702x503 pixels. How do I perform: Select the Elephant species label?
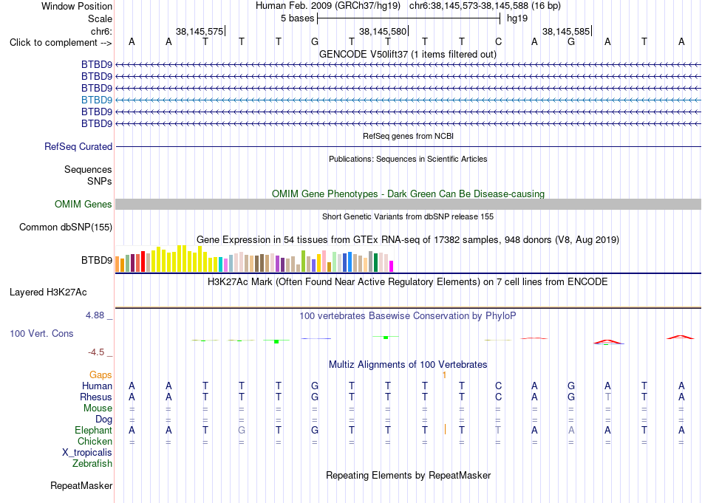pyautogui.click(x=94, y=430)
